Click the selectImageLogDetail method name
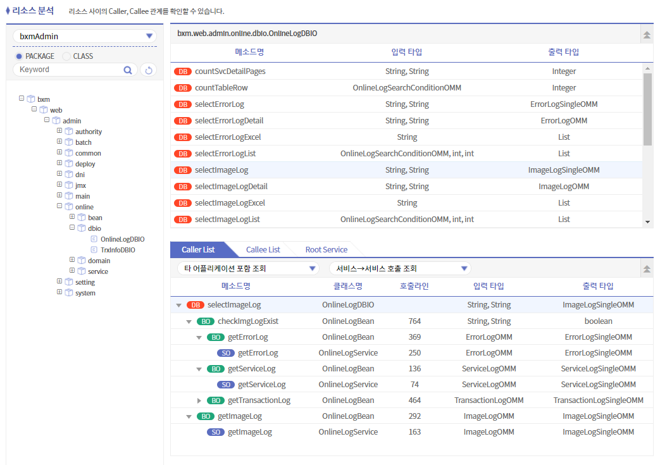This screenshot has height=465, width=660. (231, 187)
